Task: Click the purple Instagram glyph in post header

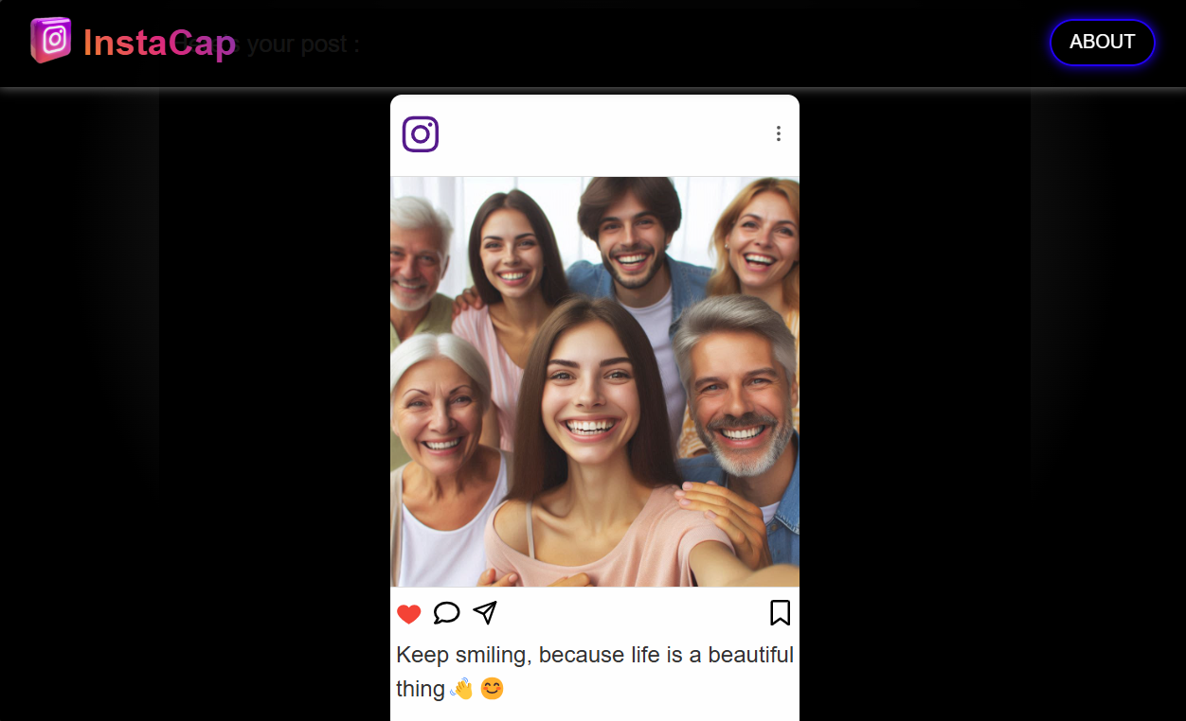Action: (x=420, y=134)
